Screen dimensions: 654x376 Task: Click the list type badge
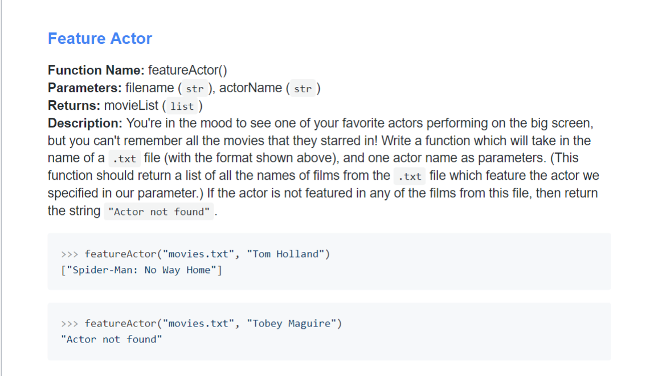(x=182, y=106)
